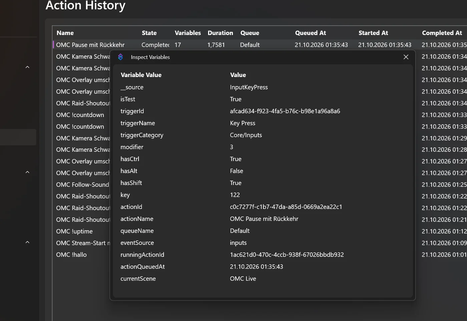
Task: Click the Core/Inputs triggerCategory value
Action: [x=246, y=135]
